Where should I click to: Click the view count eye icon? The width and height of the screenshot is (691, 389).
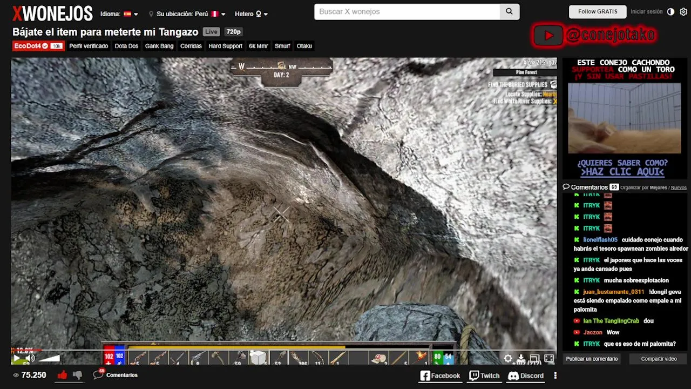click(16, 375)
